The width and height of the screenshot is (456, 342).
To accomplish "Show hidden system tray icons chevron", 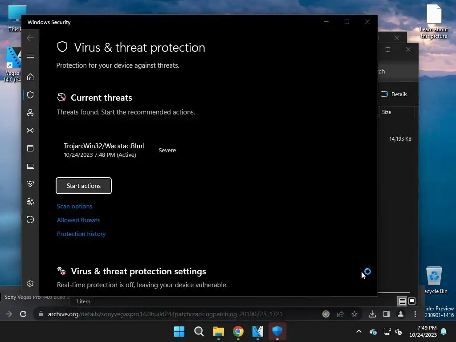I will pyautogui.click(x=359, y=331).
